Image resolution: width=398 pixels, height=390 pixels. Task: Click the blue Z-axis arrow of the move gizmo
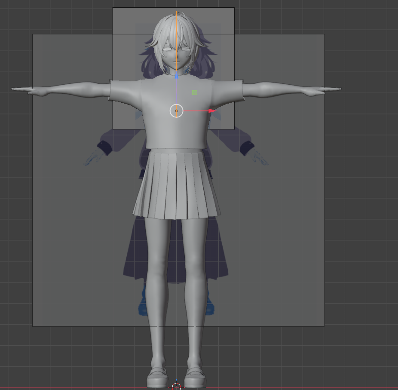pyautogui.click(x=176, y=76)
